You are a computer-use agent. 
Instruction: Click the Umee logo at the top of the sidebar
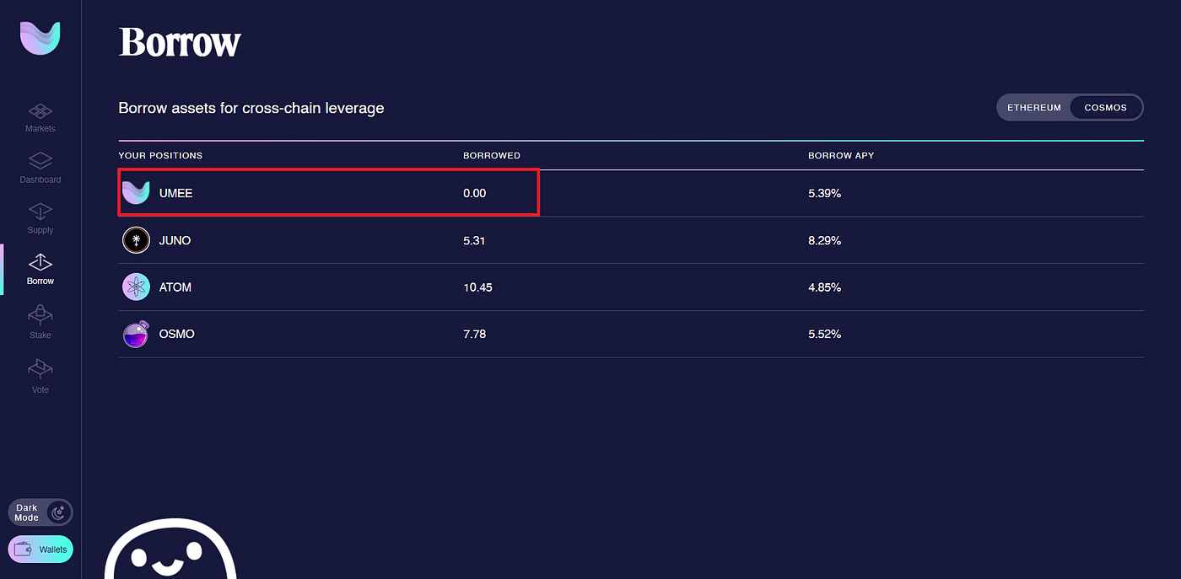click(x=40, y=39)
